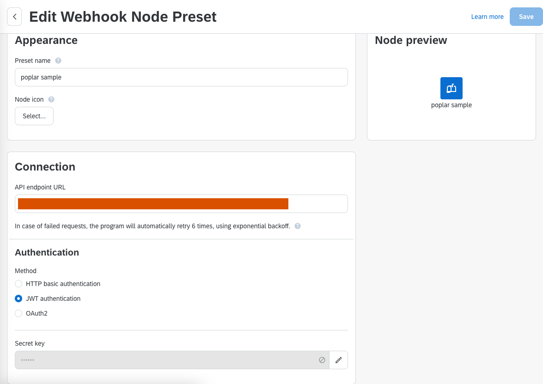Viewport: 543px width, 384px height.
Task: Click the blue mailbox node preview icon
Action: [451, 88]
